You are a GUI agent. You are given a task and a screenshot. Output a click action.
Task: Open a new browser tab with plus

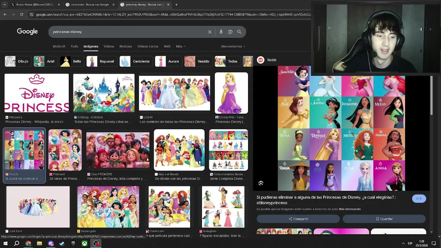[x=176, y=4]
